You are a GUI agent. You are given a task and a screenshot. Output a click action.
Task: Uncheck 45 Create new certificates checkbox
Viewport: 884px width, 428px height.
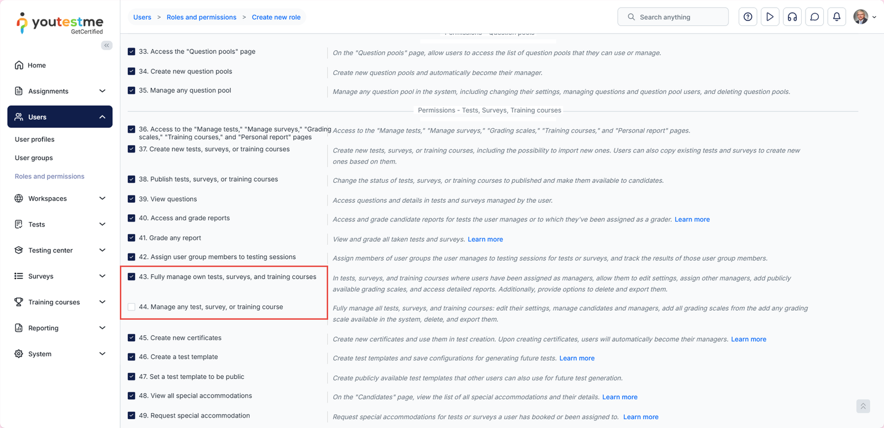pyautogui.click(x=131, y=338)
